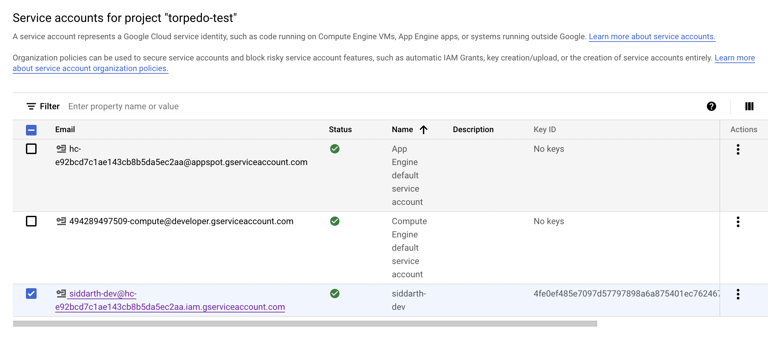Screen dimensions: 784x344
Task: Click siddarth-dev account green status checkmark
Action: 334,294
